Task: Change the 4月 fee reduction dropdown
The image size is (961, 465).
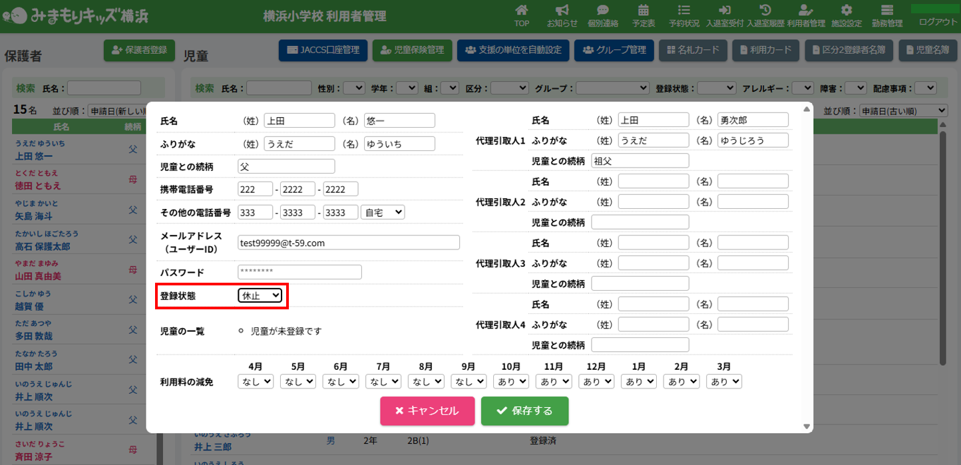Action: pyautogui.click(x=256, y=381)
